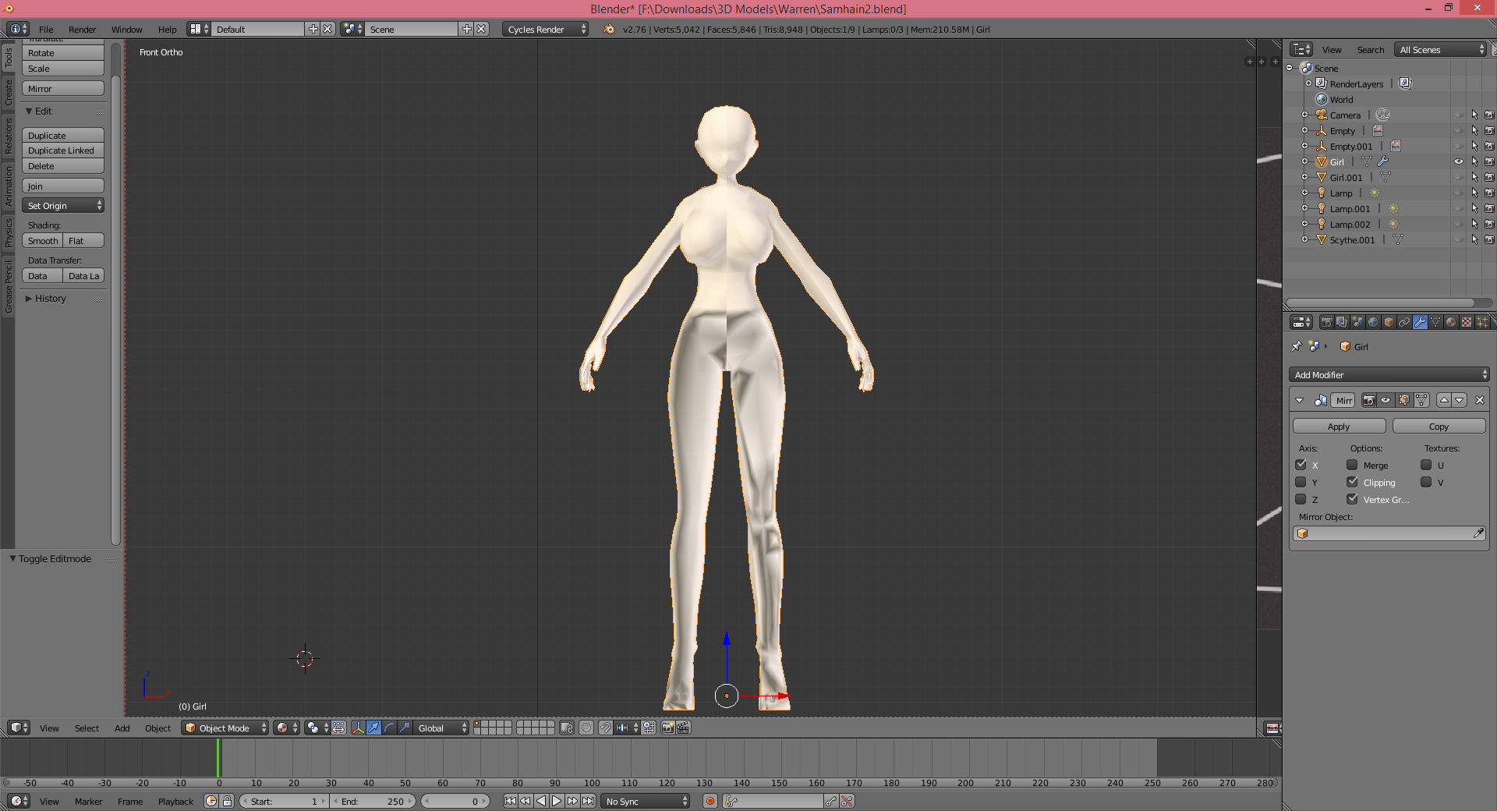Enable the Merge option checkbox
Viewport: 1497px width, 811px height.
pos(1352,465)
